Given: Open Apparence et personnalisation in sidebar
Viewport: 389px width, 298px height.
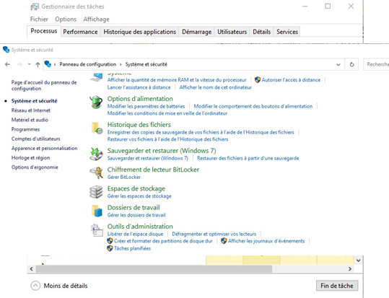Looking at the screenshot, I should 45,148.
